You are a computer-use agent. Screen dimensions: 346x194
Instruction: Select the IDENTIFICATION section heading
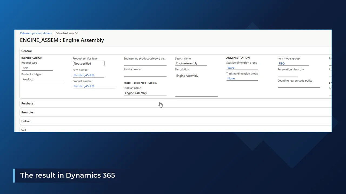point(32,58)
